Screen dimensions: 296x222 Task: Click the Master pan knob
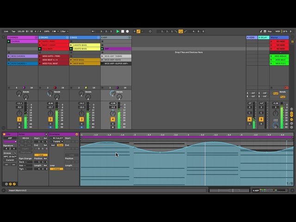tap(276, 113)
